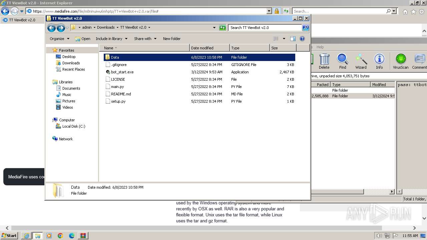Select Network in navigation pane

[66, 139]
